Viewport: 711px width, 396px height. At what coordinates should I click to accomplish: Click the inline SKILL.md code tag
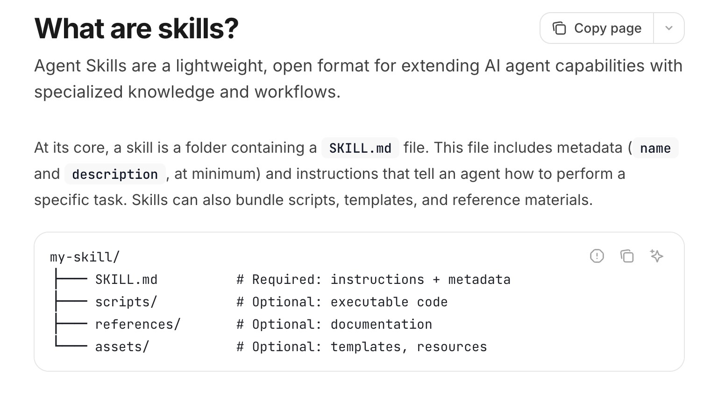tap(360, 148)
